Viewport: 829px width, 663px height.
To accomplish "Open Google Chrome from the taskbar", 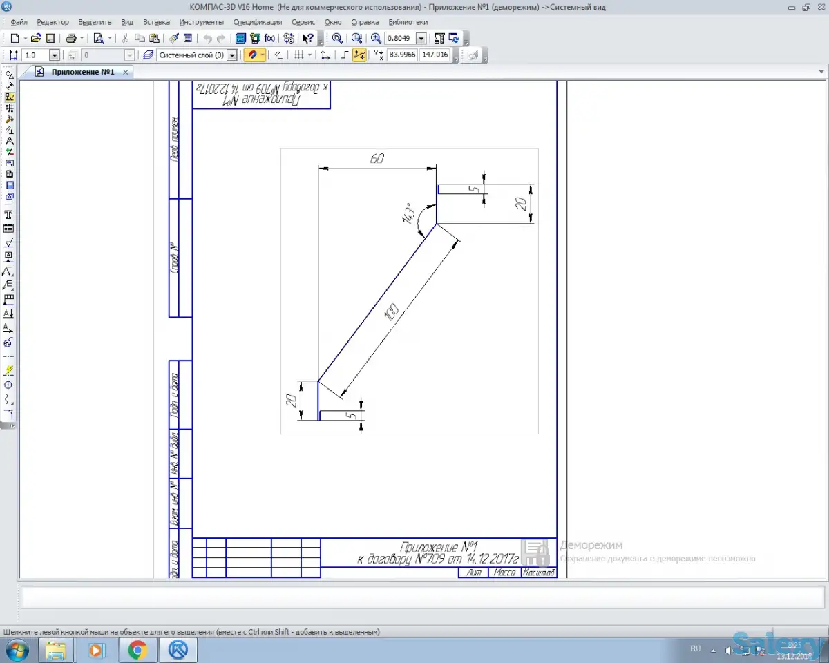I will point(137,650).
